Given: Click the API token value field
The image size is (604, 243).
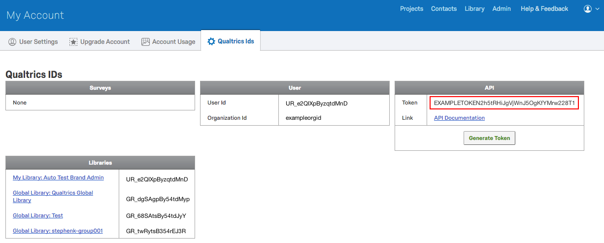Looking at the screenshot, I should click(x=504, y=103).
